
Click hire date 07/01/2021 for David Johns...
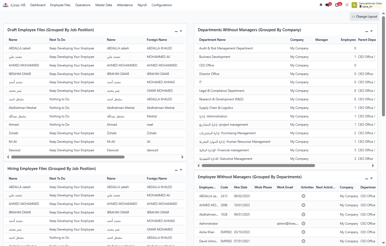point(242,241)
